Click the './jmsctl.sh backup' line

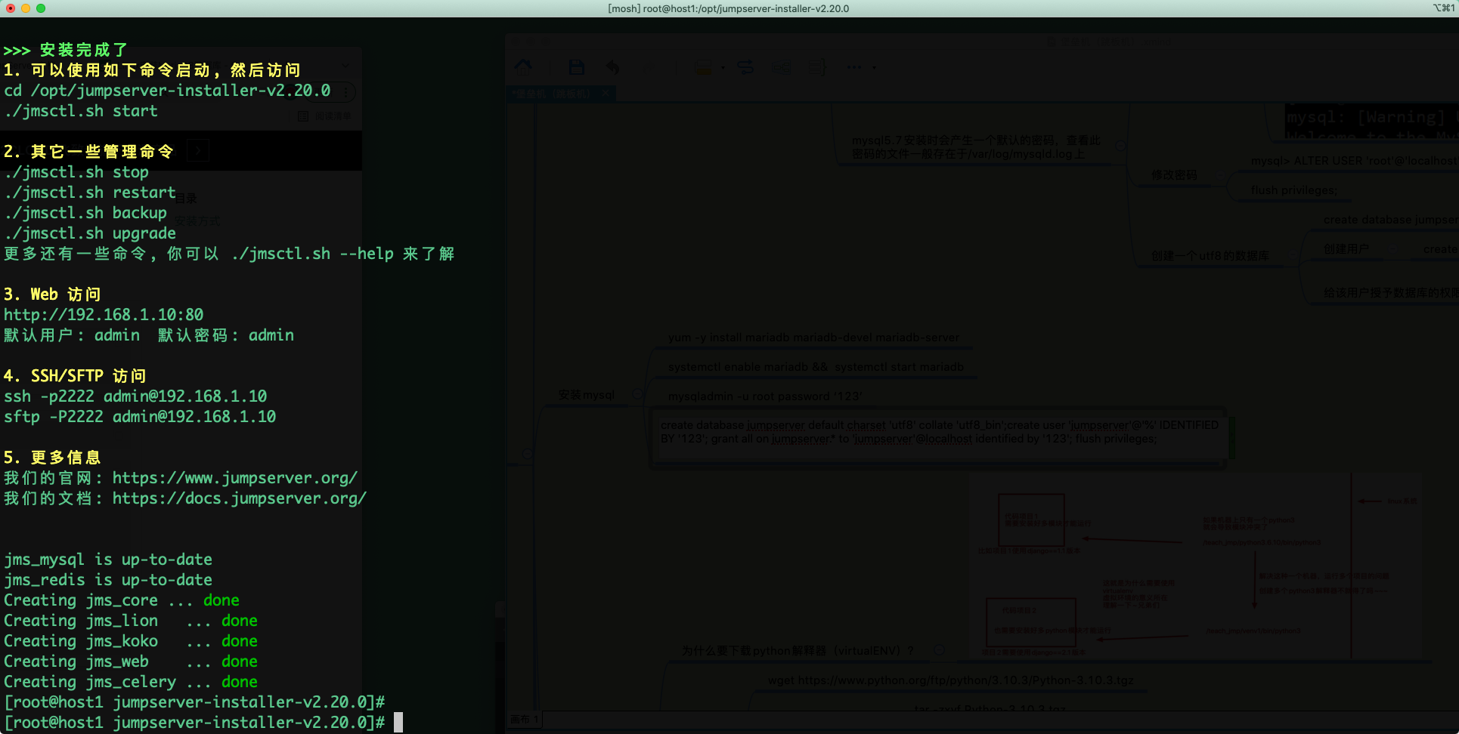coord(85,213)
